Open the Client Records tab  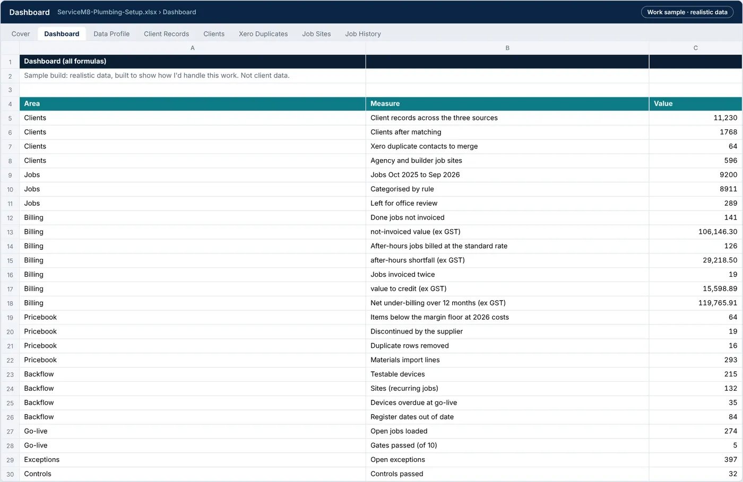(166, 33)
